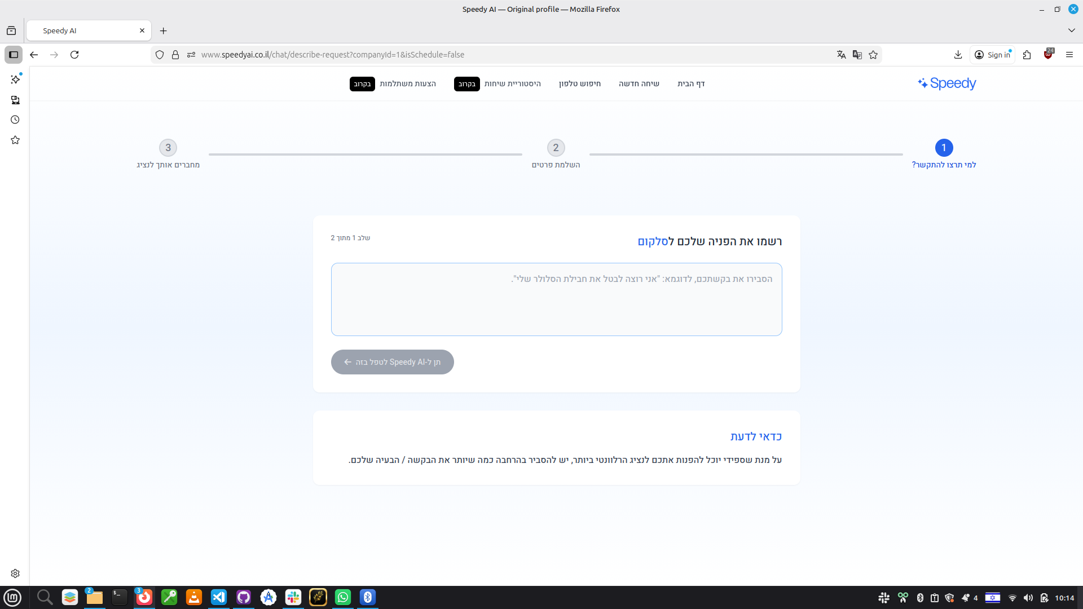Screen dimensions: 1083x609
Task: Click the translate page icon in the address bar
Action: (841, 55)
